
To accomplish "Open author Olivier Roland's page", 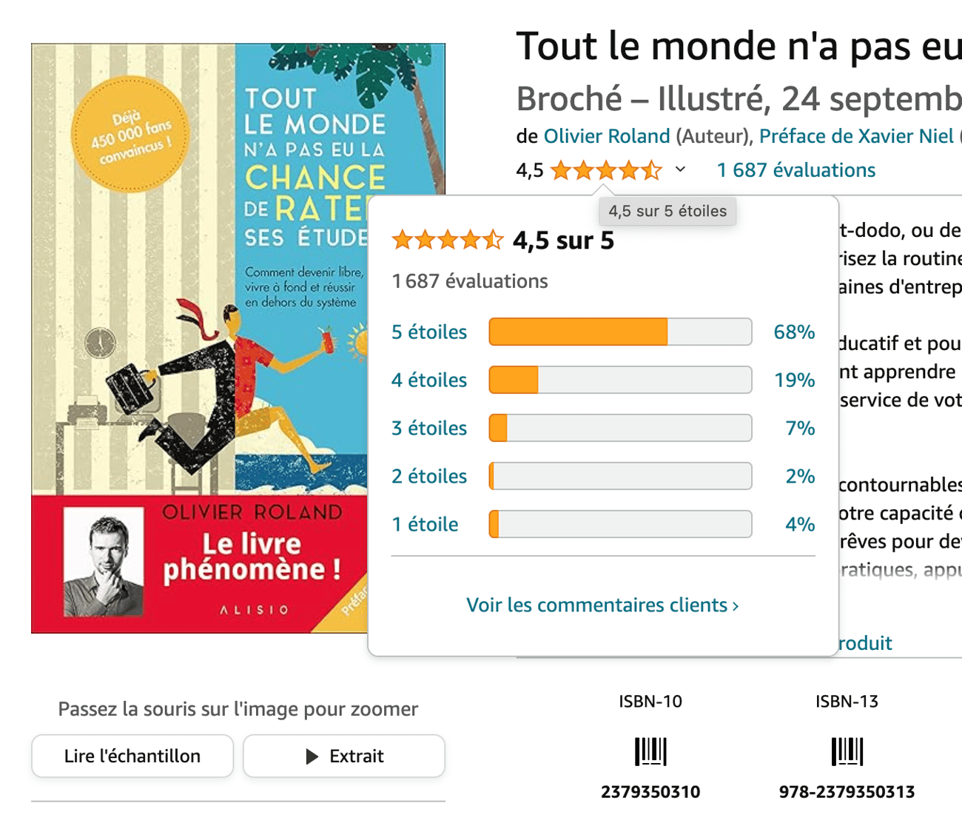I will coord(606,136).
